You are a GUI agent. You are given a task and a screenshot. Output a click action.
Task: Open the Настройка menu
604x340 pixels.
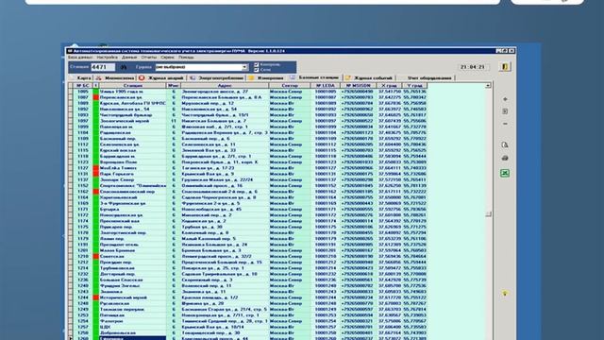[107, 57]
